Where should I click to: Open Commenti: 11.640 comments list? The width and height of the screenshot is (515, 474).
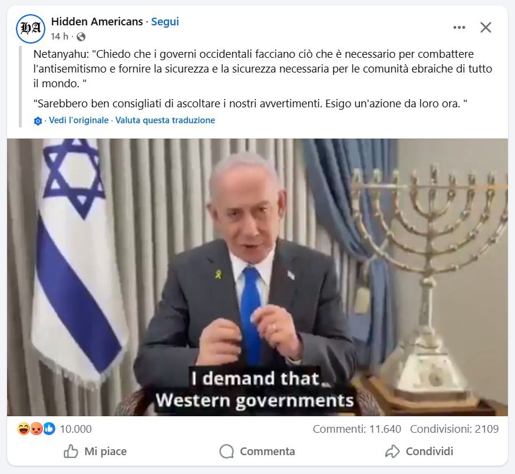[357, 429]
